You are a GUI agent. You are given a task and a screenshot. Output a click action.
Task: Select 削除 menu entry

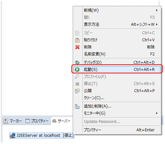click(117, 47)
